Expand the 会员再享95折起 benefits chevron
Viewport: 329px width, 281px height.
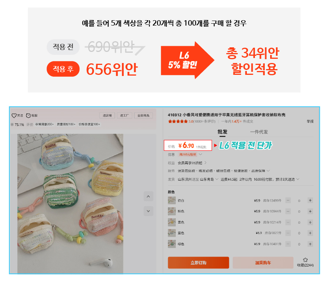point(206,163)
